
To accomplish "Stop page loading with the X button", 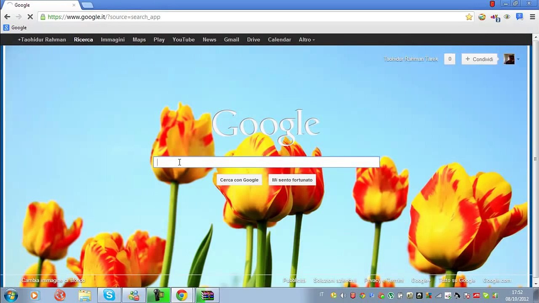I will coord(30,17).
